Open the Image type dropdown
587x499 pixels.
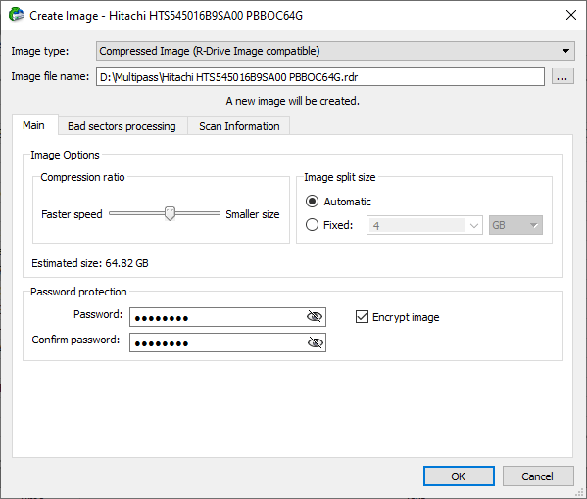pos(335,51)
